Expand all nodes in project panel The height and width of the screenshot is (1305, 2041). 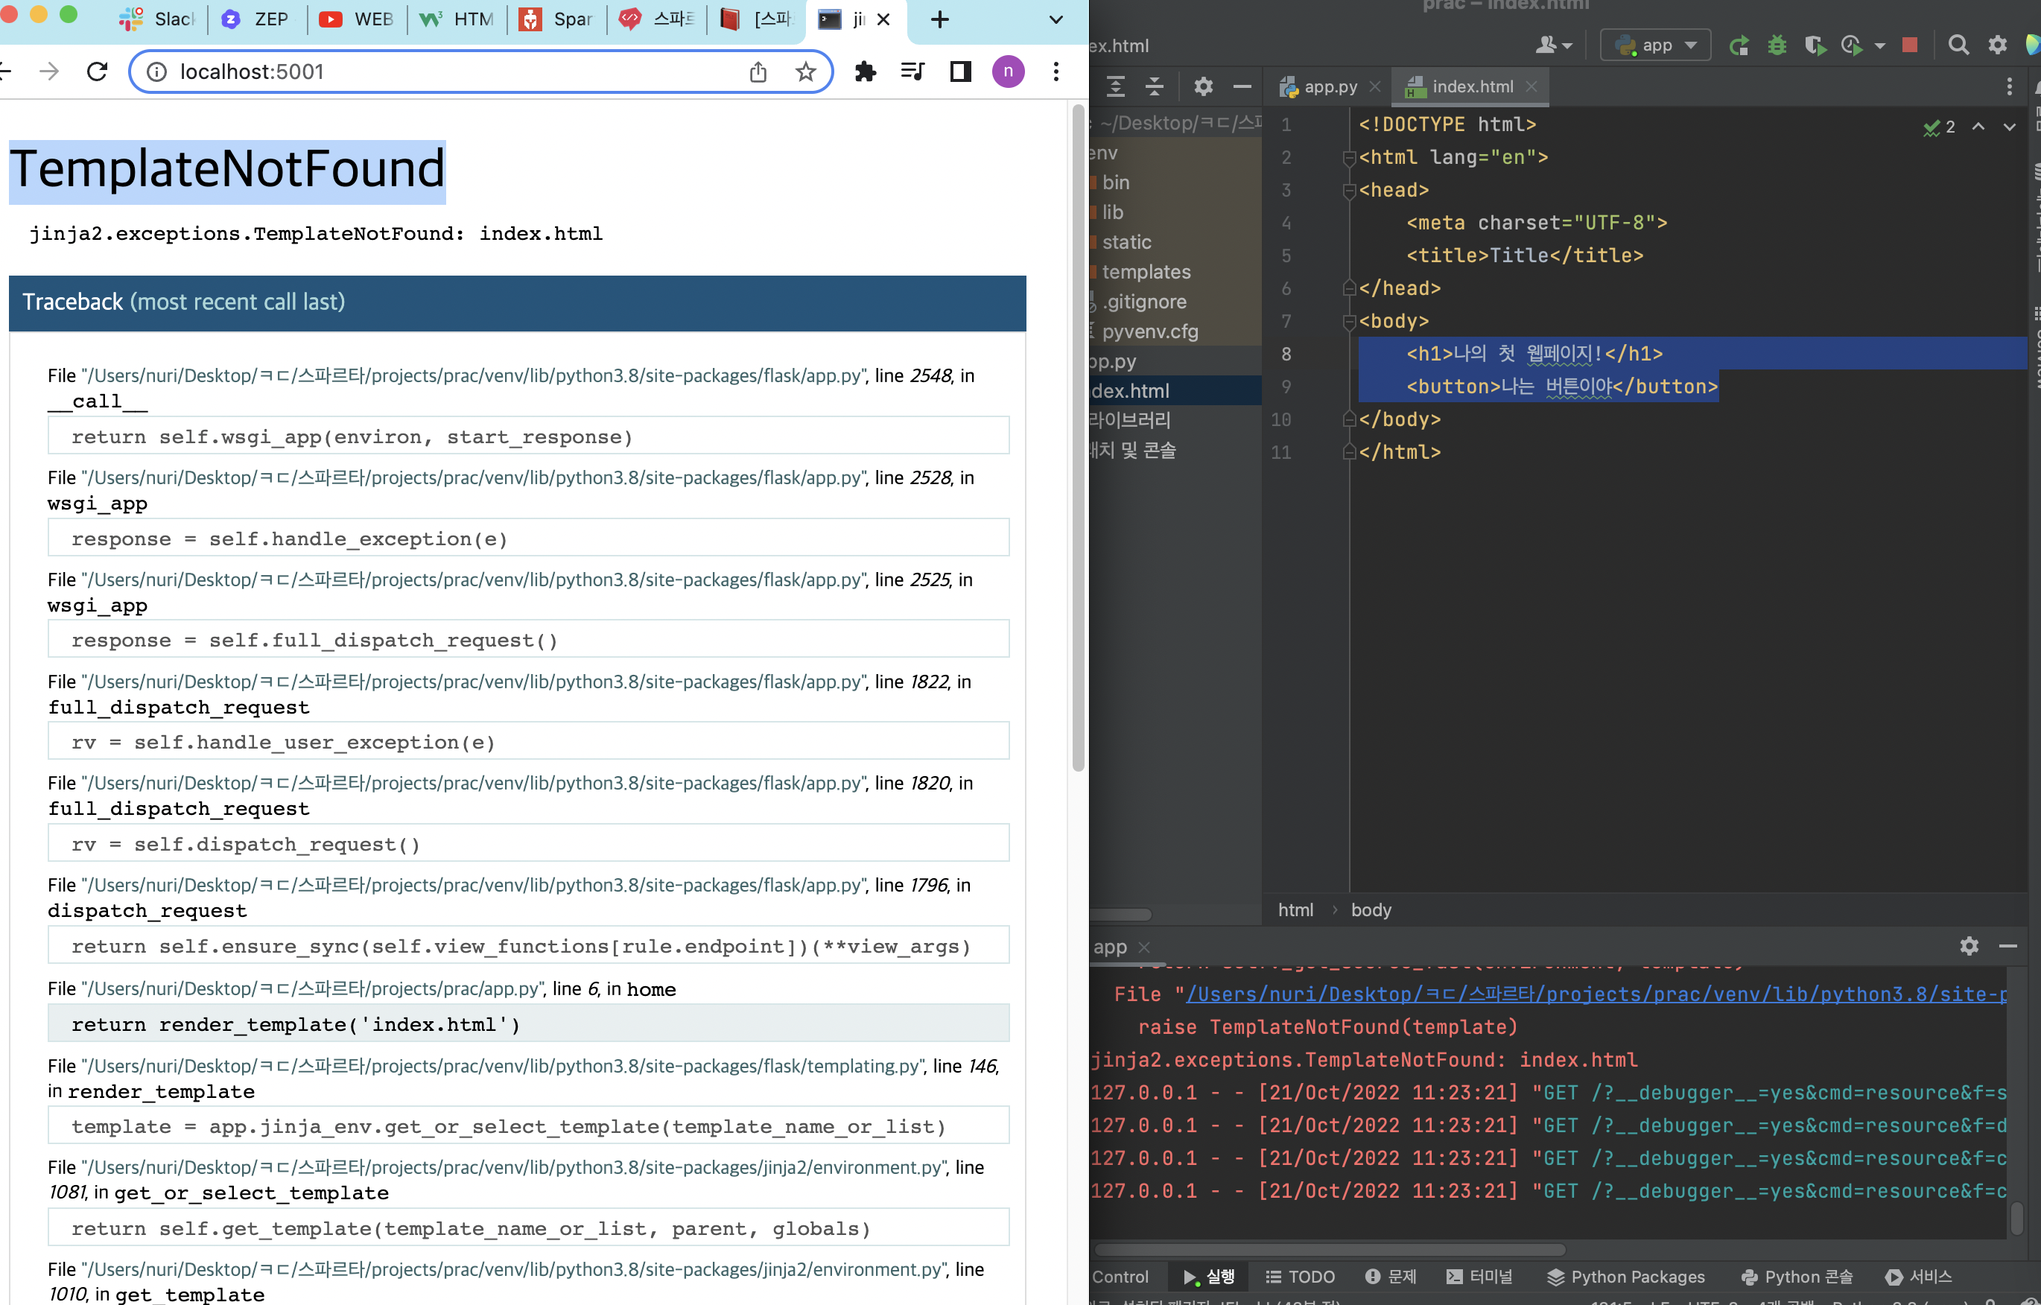coord(1117,86)
